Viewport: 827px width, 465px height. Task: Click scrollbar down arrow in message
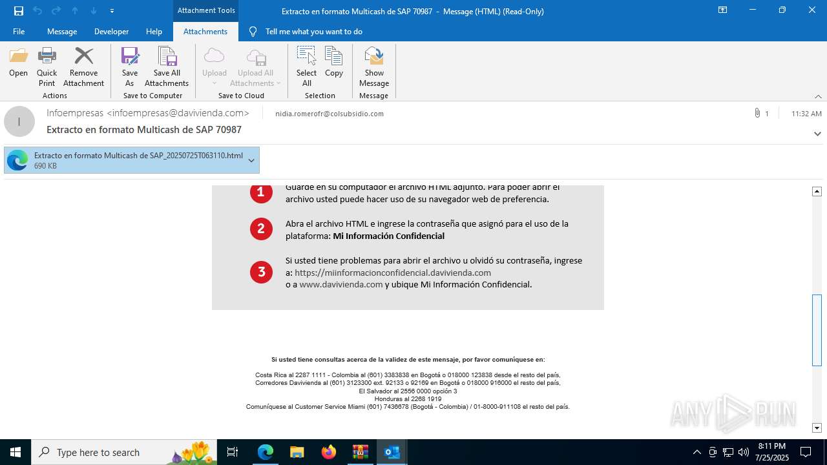click(817, 428)
